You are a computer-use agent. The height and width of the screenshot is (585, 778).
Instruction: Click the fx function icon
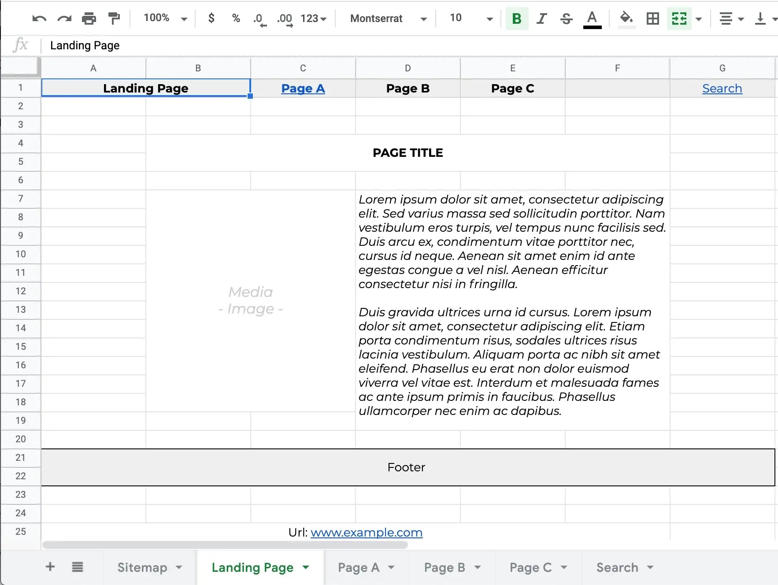21,45
